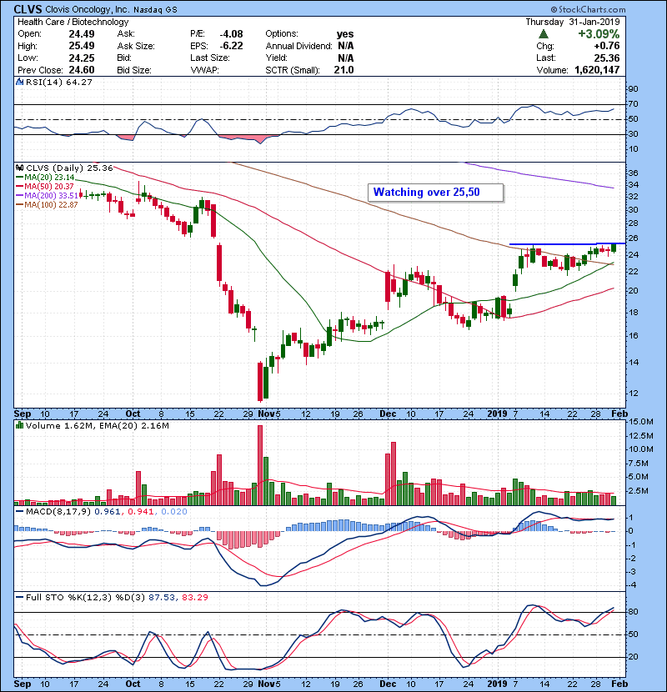Select the MACD histogram value 0.020

point(174,512)
